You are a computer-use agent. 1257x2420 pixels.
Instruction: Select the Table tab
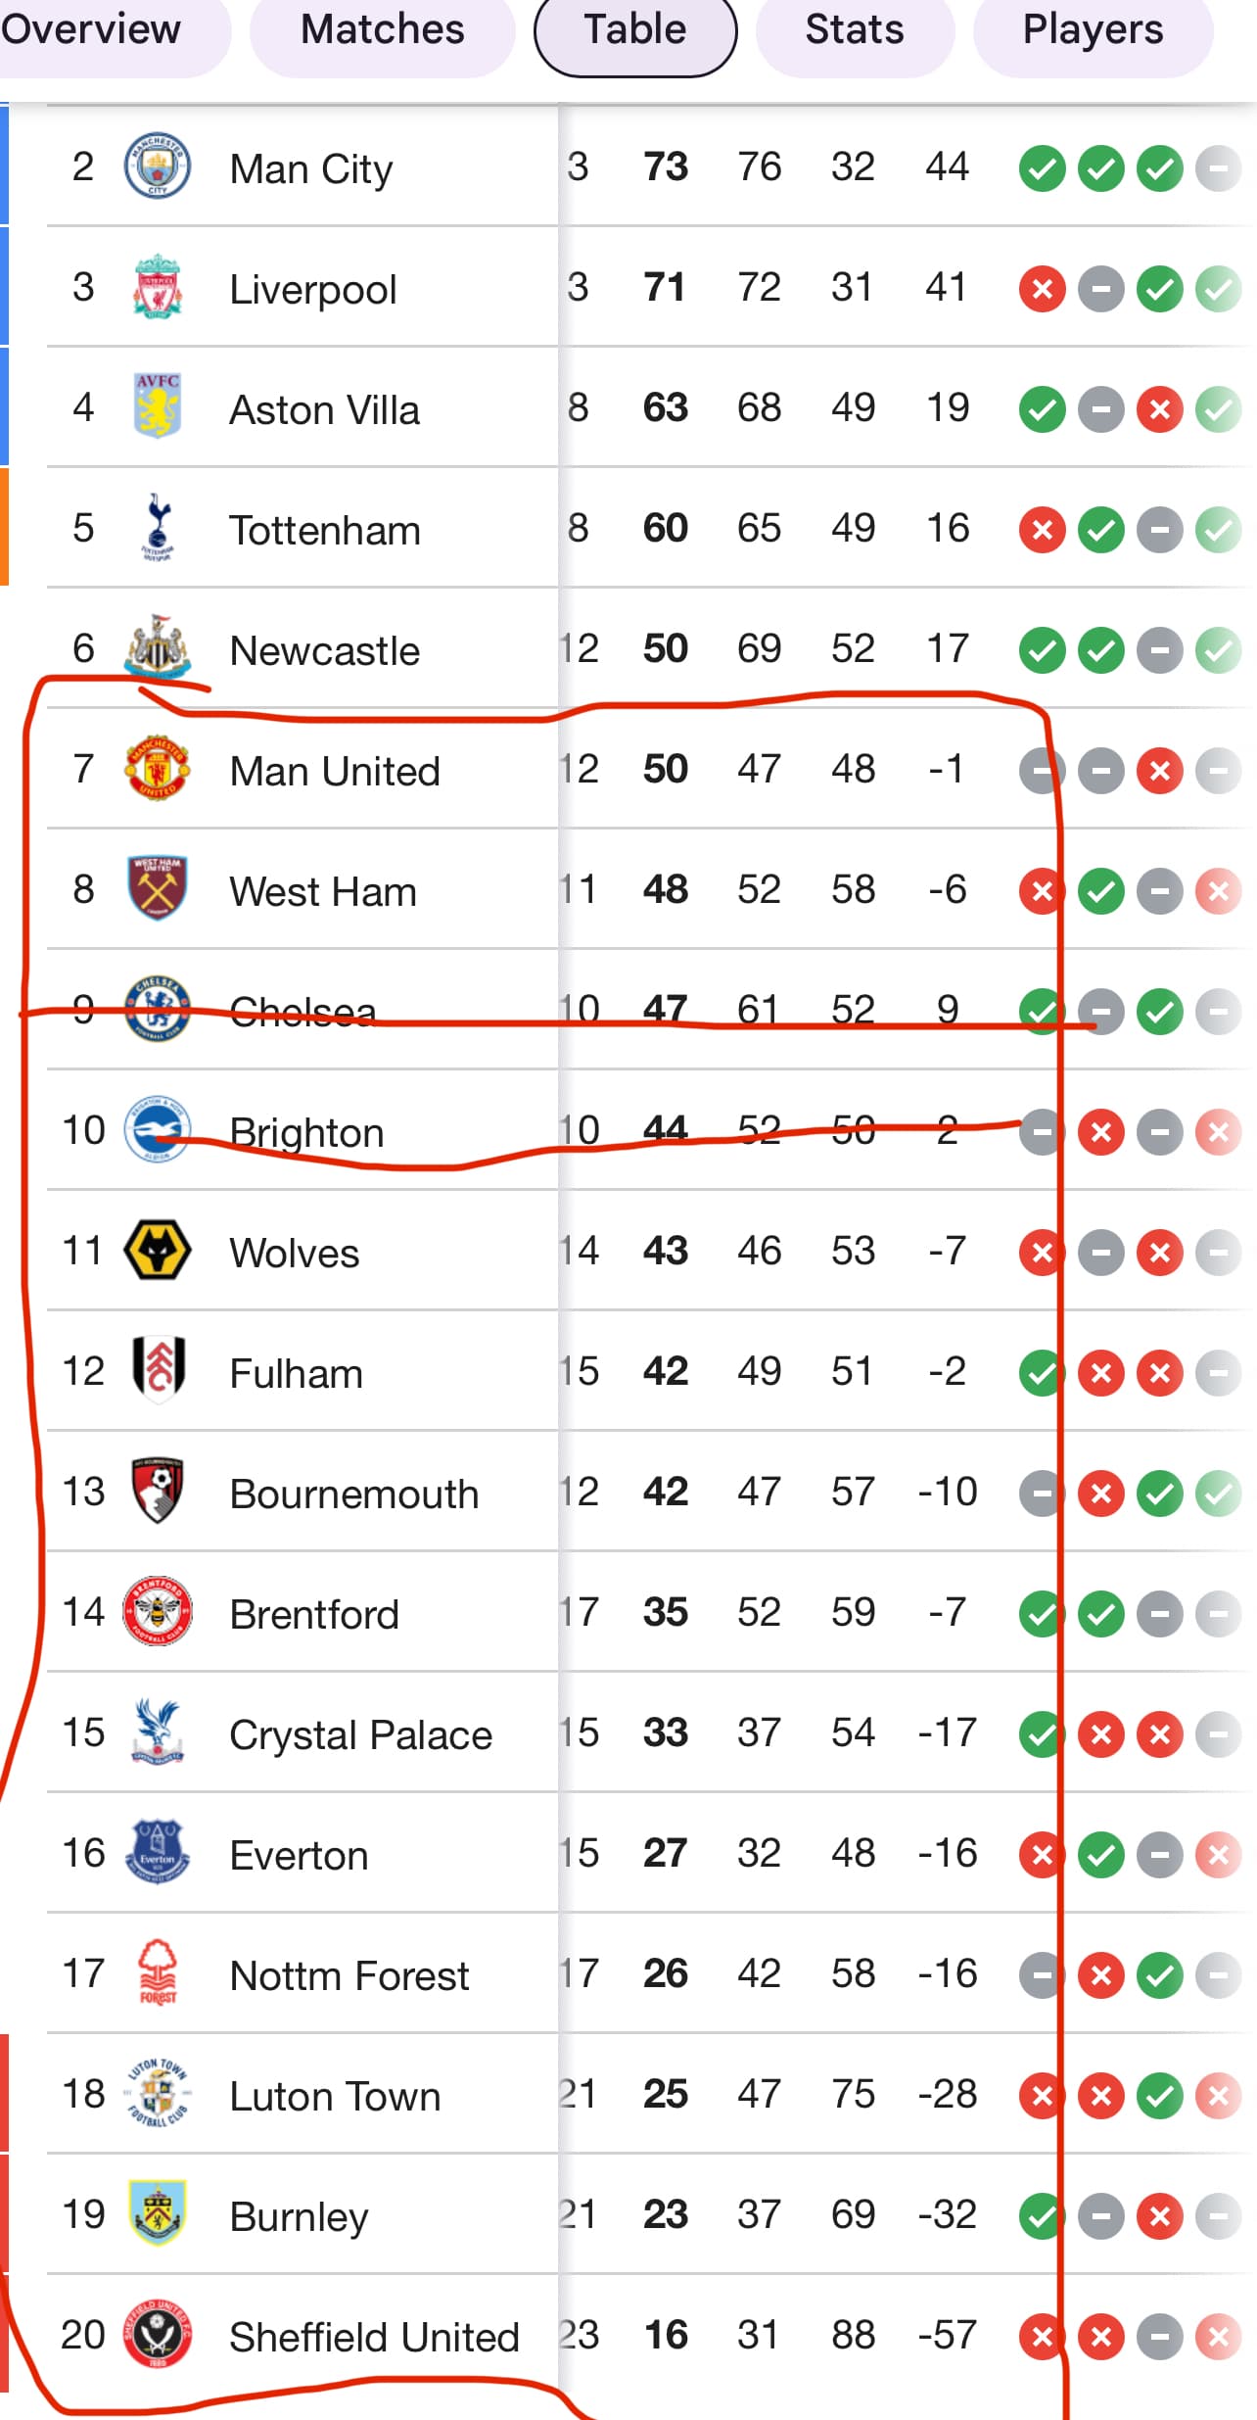point(635,31)
